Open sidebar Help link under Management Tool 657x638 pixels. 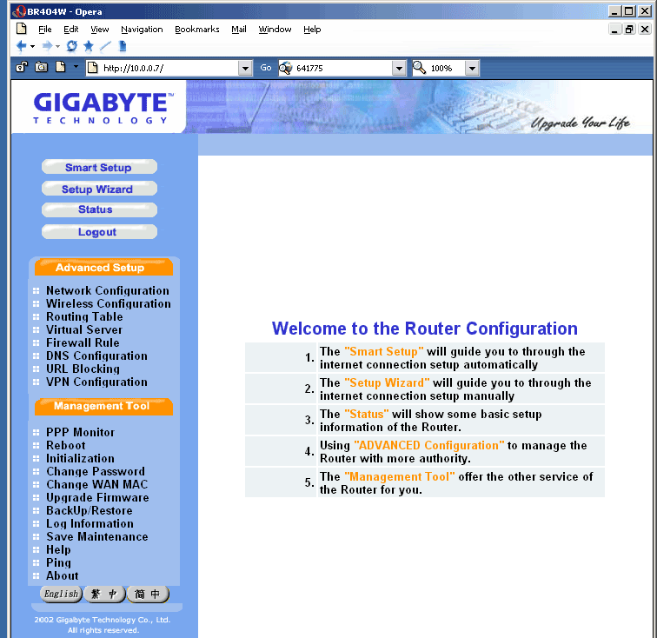coord(58,549)
